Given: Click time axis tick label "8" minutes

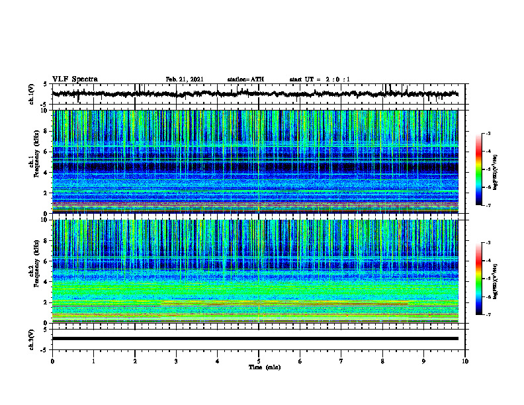Looking at the screenshot, I should coord(382,361).
